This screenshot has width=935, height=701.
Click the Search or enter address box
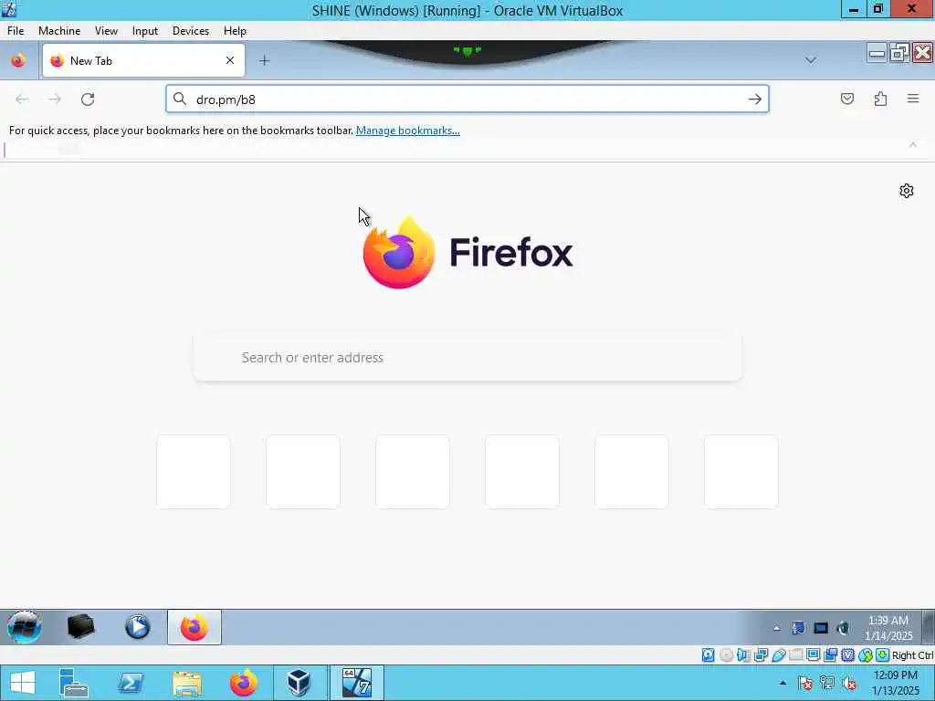coord(467,358)
